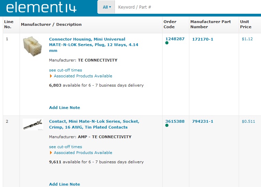Screen dimensions: 261x187
Task: Click order code 3615388
Action: point(175,121)
